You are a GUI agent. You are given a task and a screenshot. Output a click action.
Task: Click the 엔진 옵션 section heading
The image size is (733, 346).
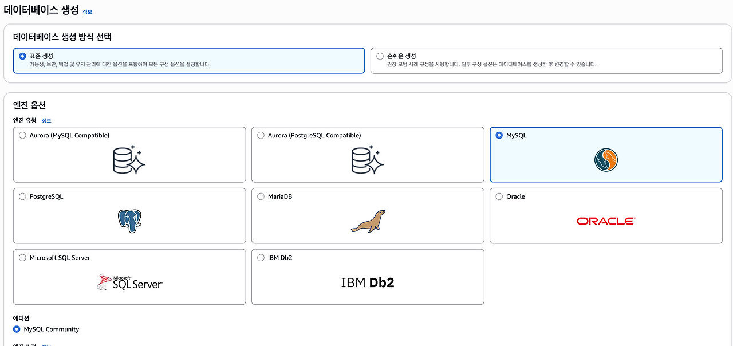click(29, 105)
